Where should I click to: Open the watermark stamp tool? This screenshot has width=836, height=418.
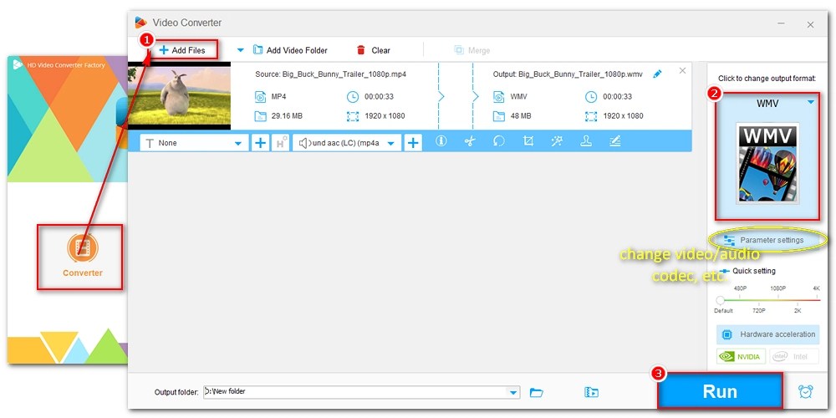point(586,141)
